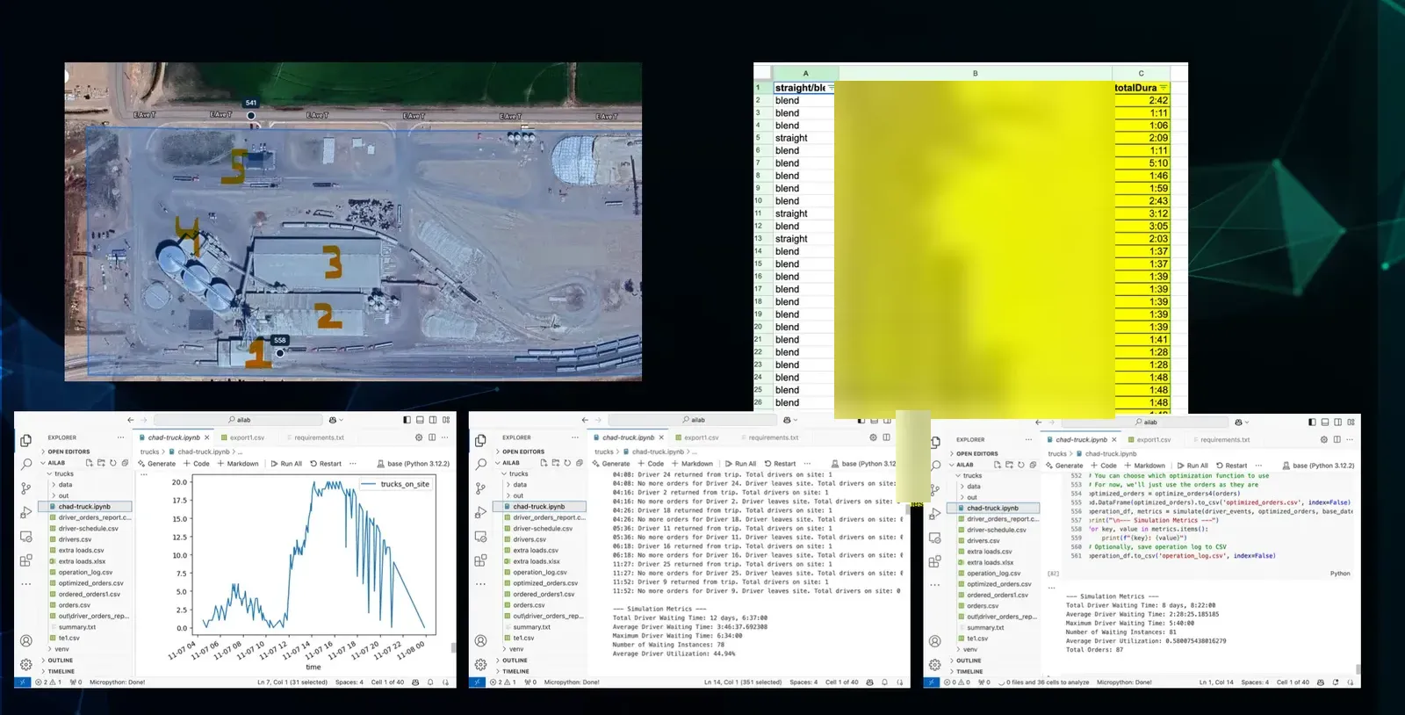Image resolution: width=1405 pixels, height=715 pixels.
Task: Open Remote Explorer icon in the chart window
Action: click(26, 536)
